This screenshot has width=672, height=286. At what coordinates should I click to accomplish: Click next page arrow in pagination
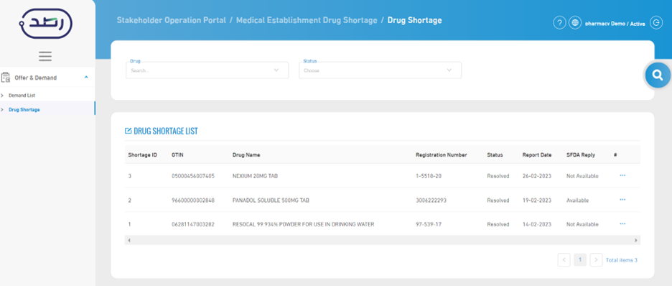pyautogui.click(x=596, y=260)
